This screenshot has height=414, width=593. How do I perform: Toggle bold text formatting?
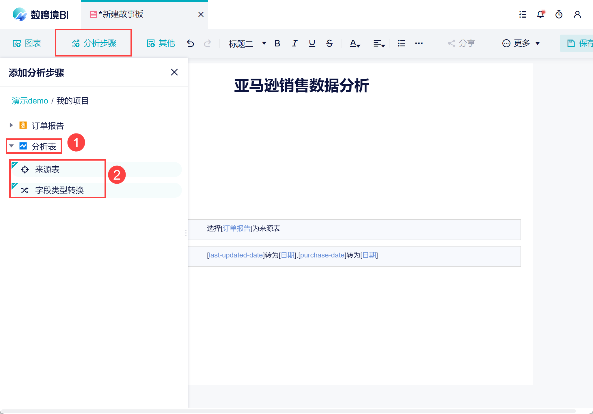pyautogui.click(x=277, y=43)
